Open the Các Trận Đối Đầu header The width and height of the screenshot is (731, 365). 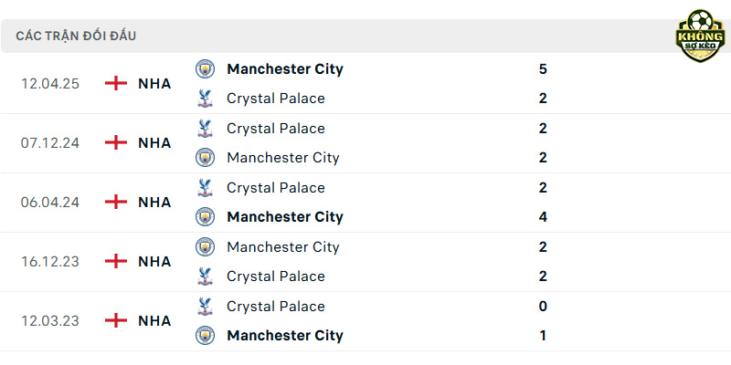[x=76, y=36]
